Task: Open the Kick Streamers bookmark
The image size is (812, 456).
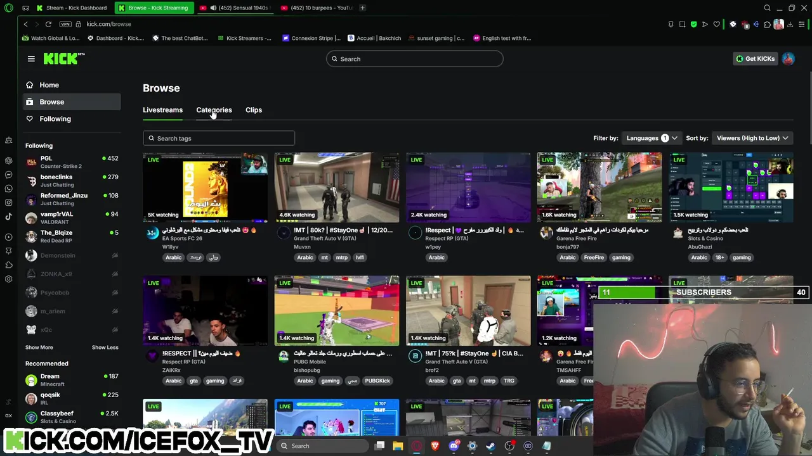Action: (x=244, y=38)
